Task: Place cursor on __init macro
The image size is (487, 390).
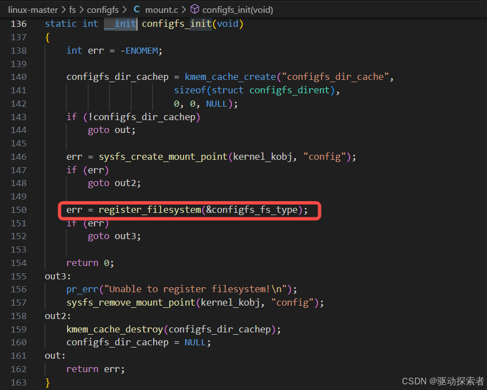Action: coord(120,24)
